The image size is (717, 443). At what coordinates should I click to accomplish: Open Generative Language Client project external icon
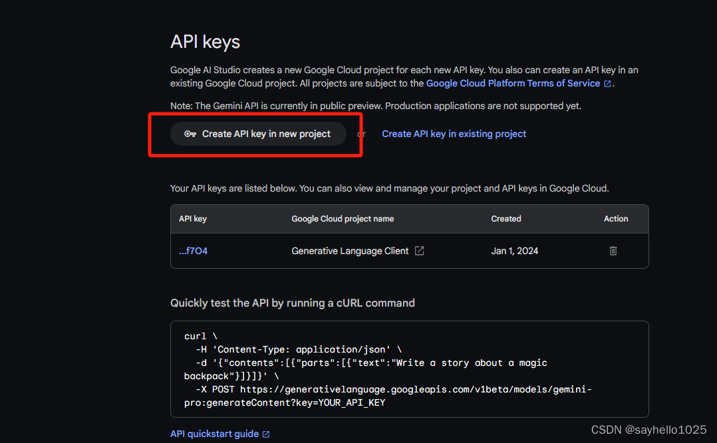(419, 251)
